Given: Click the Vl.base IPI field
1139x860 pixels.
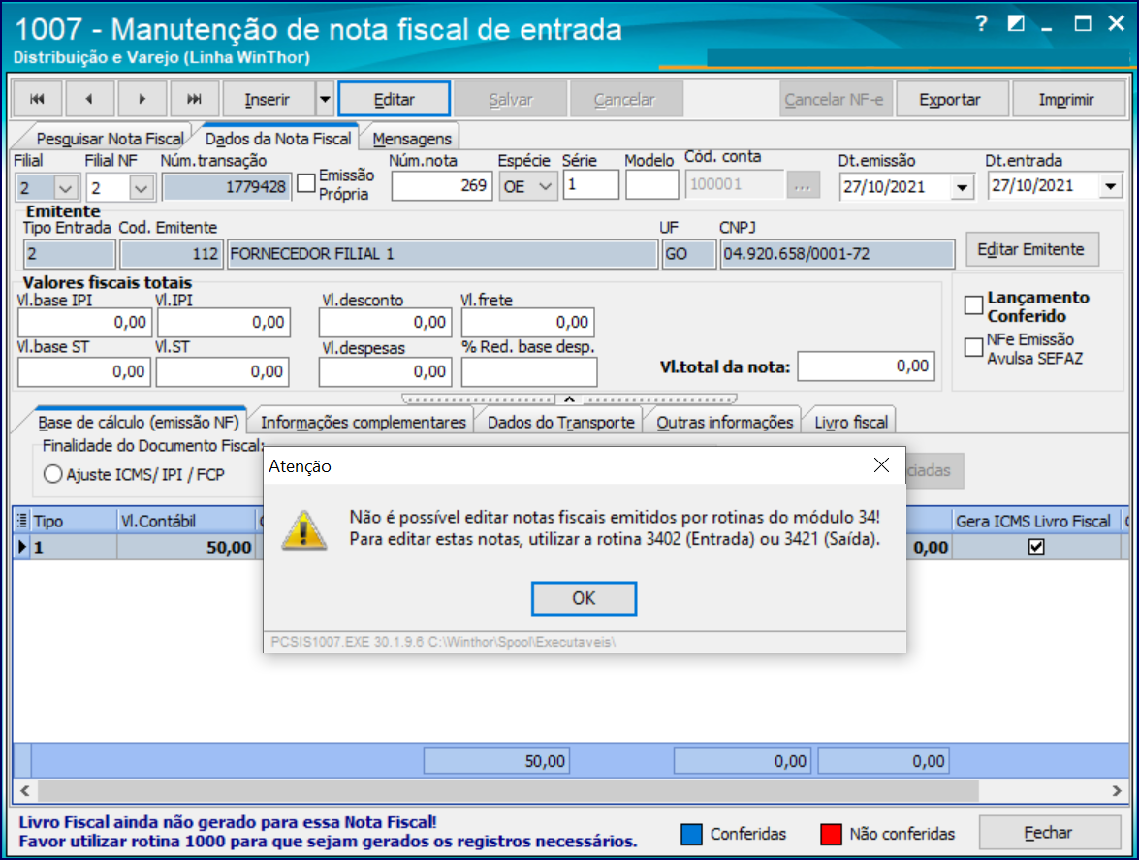Looking at the screenshot, I should (x=84, y=323).
